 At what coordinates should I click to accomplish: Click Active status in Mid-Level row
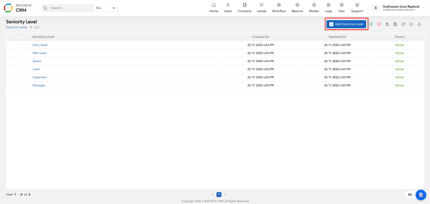pos(400,53)
